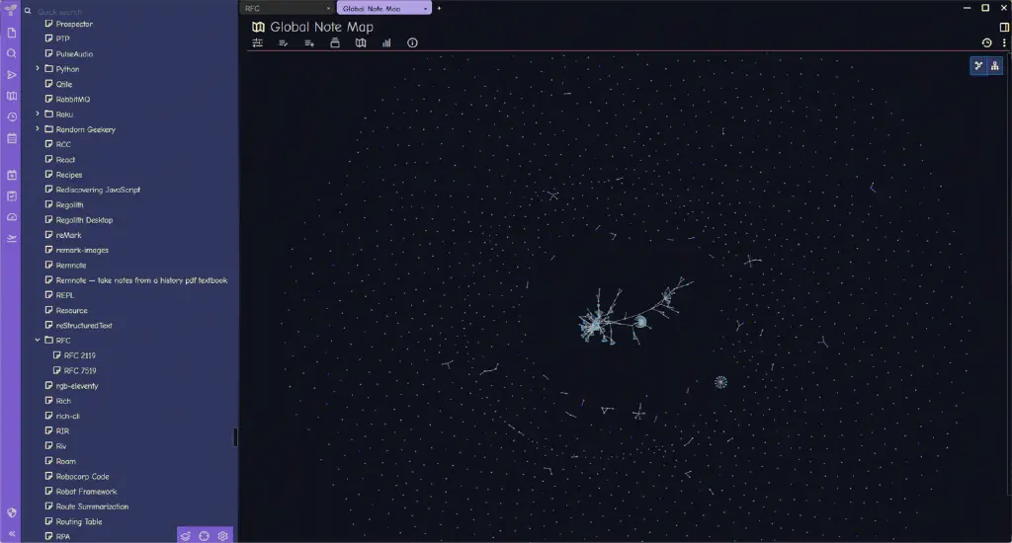Image resolution: width=1012 pixels, height=543 pixels.
Task: Open the Note Info ribbon icon
Action: tap(412, 43)
